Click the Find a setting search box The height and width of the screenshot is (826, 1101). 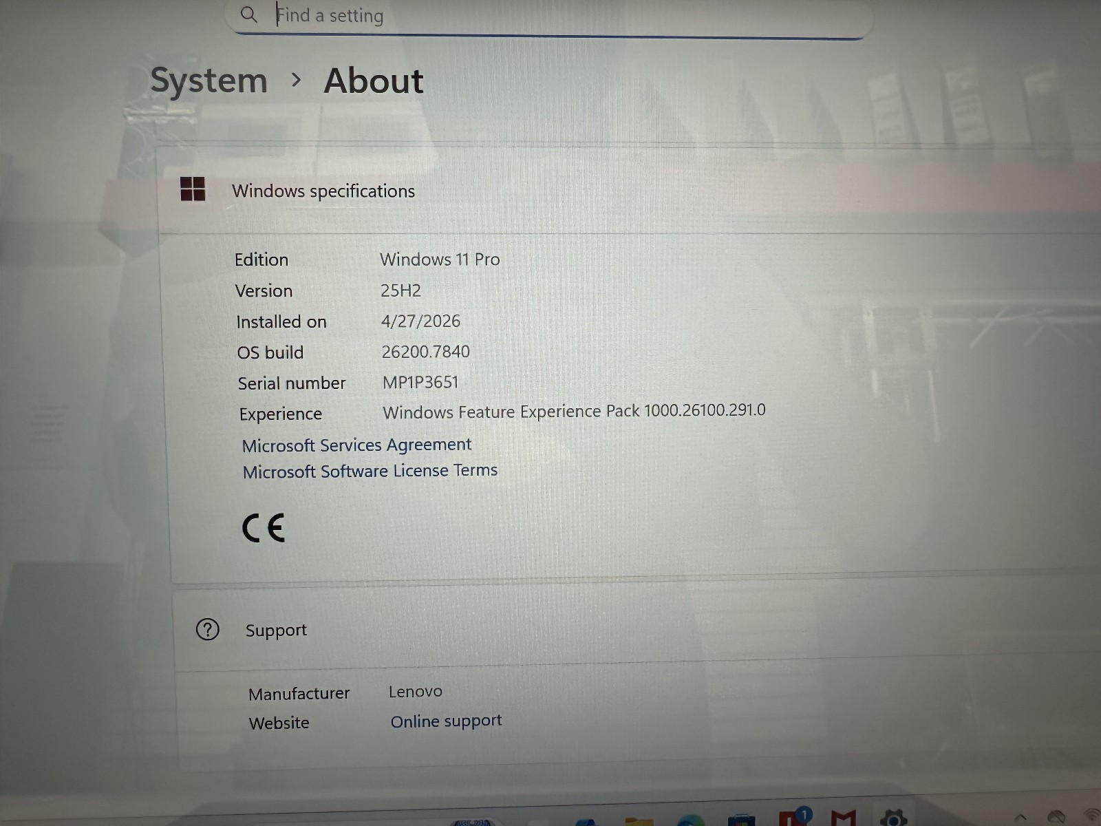pyautogui.click(x=549, y=17)
